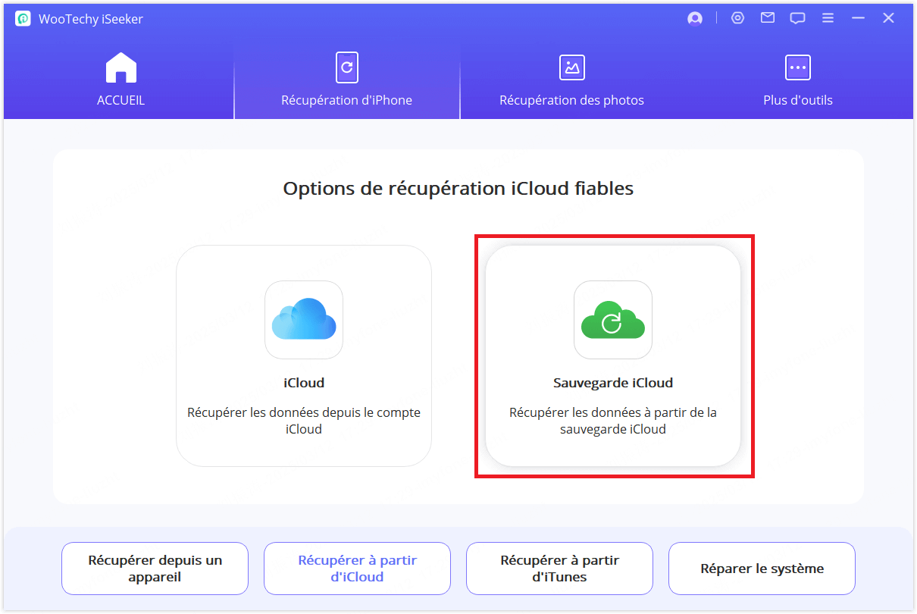Click the blue iCloud cloud icon
This screenshot has width=917, height=614.
(x=304, y=319)
